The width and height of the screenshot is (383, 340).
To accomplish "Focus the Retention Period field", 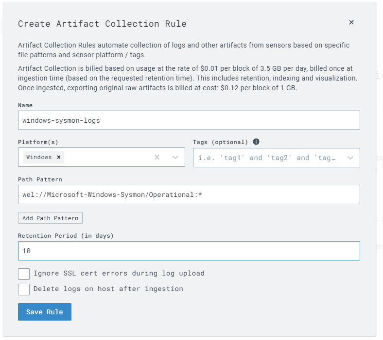I will pos(189,251).
